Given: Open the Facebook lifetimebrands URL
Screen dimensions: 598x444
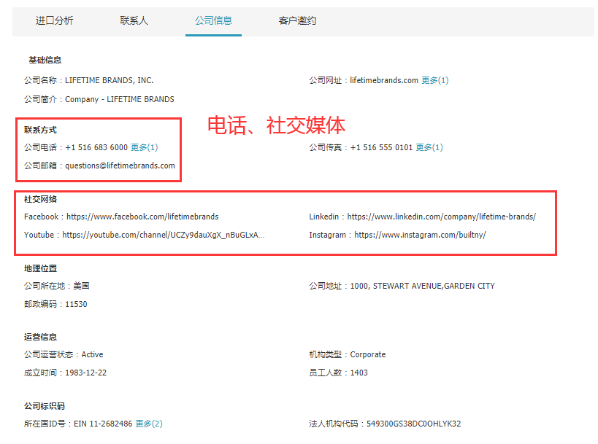Looking at the screenshot, I should tap(142, 217).
